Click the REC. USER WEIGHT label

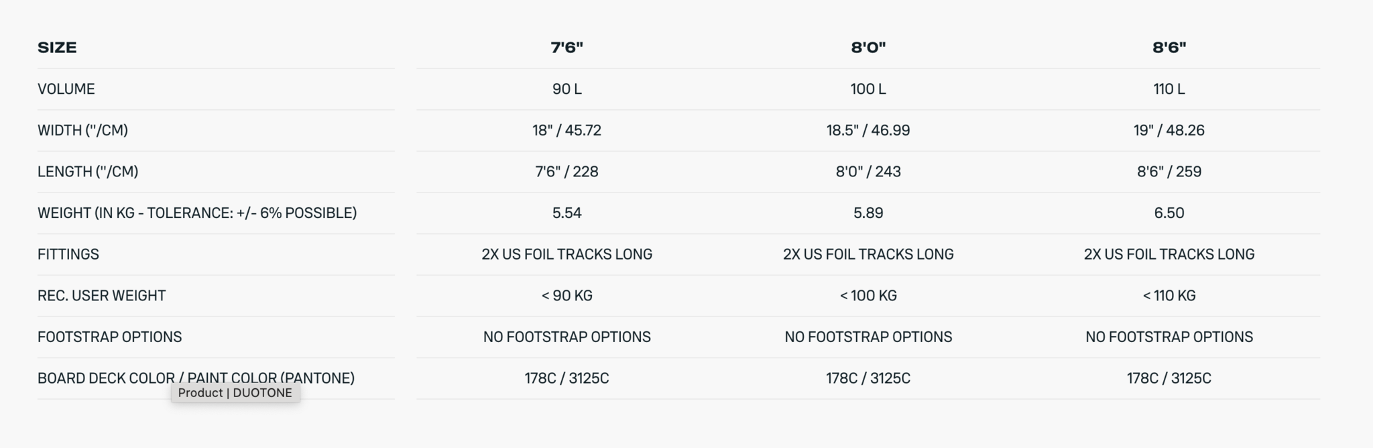pos(101,296)
